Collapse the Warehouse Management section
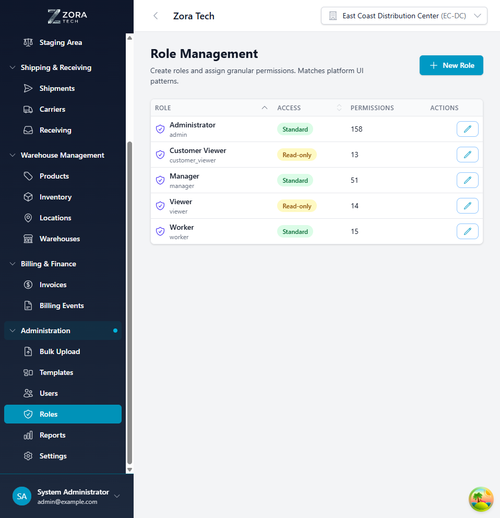Image resolution: width=500 pixels, height=518 pixels. click(11, 155)
